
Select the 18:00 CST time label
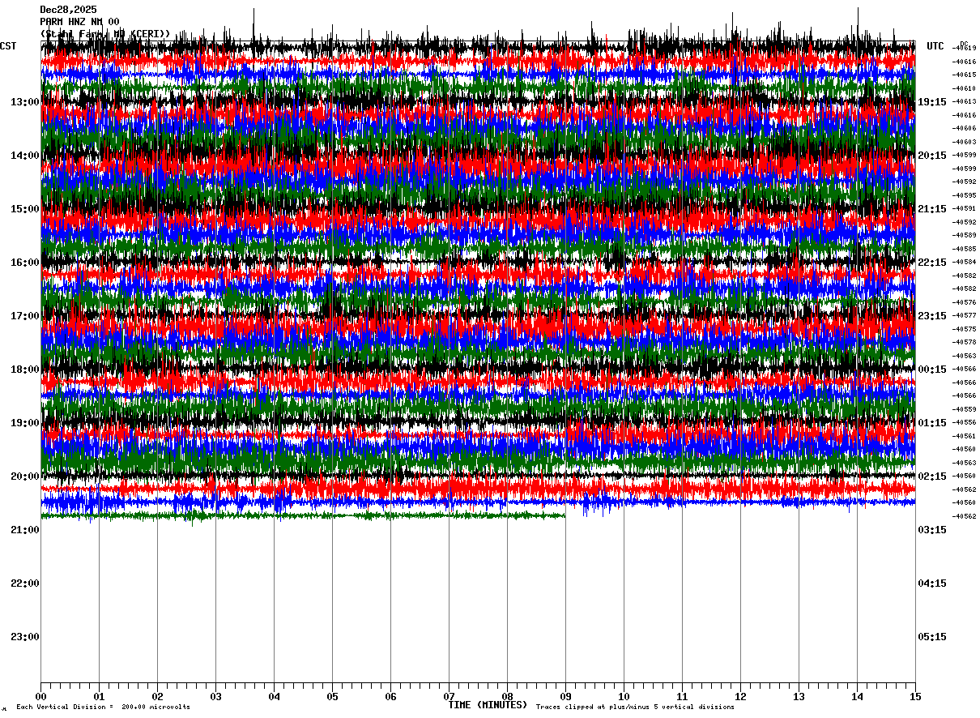[25, 370]
